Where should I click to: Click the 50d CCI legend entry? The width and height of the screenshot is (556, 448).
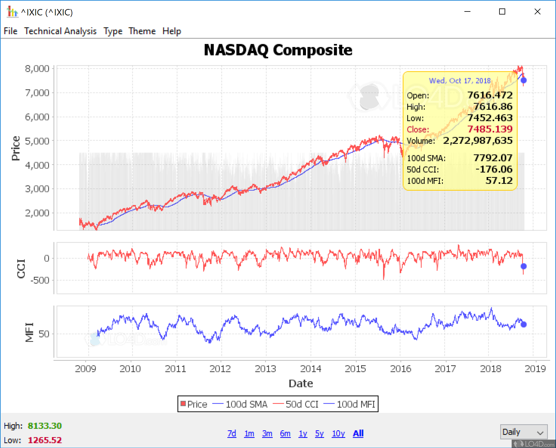click(x=296, y=404)
